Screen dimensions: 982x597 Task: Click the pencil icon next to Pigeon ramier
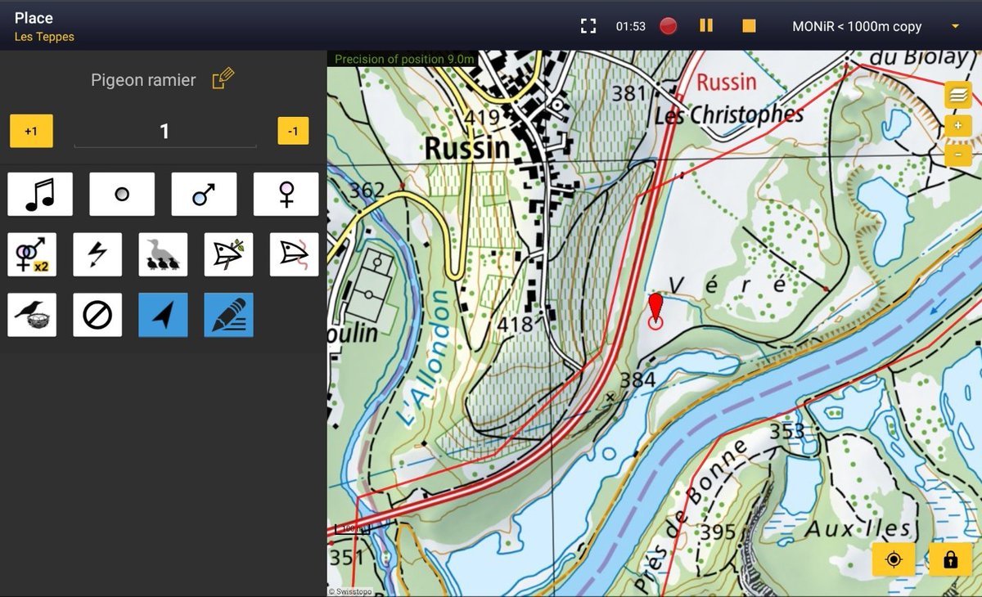click(x=222, y=77)
